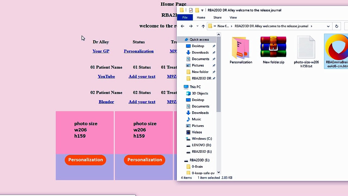Open the YouTube link under 01 Patient Name
The height and width of the screenshot is (196, 348).
106,76
